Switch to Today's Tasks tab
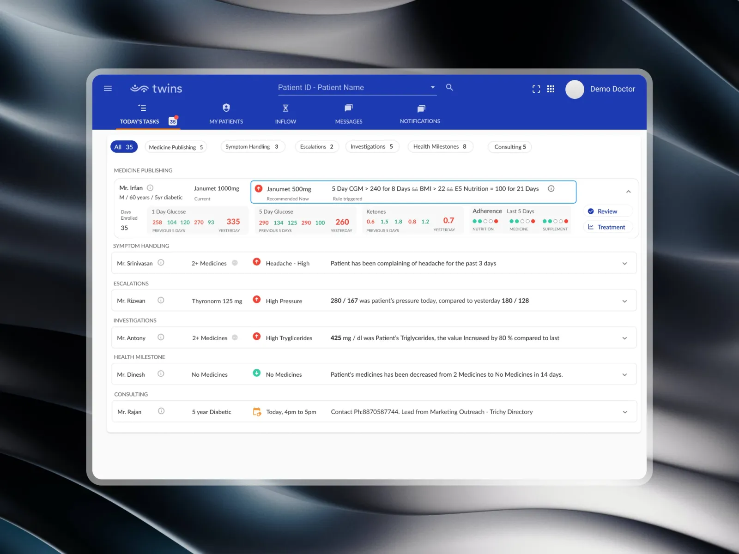This screenshot has height=554, width=739. click(148, 114)
